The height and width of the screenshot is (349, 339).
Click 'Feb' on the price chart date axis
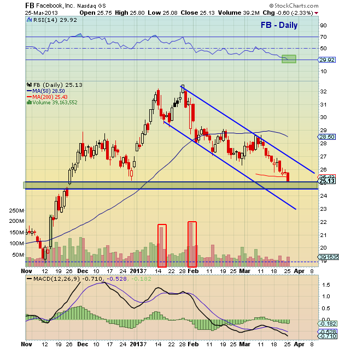pyautogui.click(x=193, y=271)
